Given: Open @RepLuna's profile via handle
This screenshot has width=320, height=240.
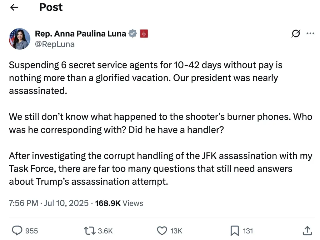Looking at the screenshot, I should tap(55, 44).
